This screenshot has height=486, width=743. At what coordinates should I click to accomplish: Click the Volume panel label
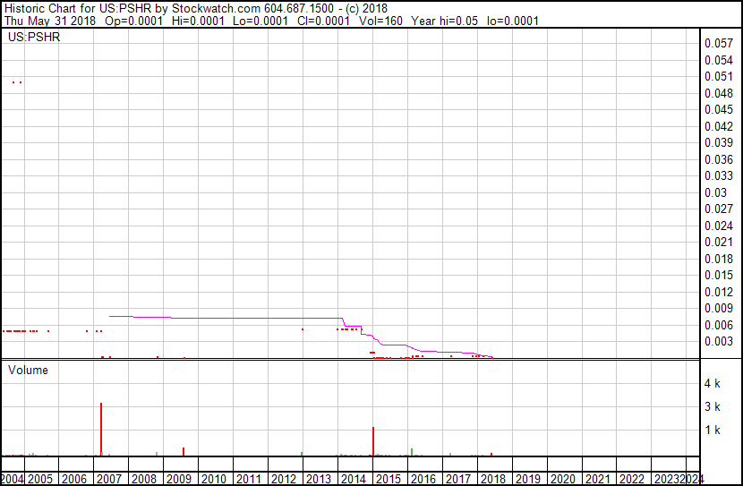[x=28, y=370]
